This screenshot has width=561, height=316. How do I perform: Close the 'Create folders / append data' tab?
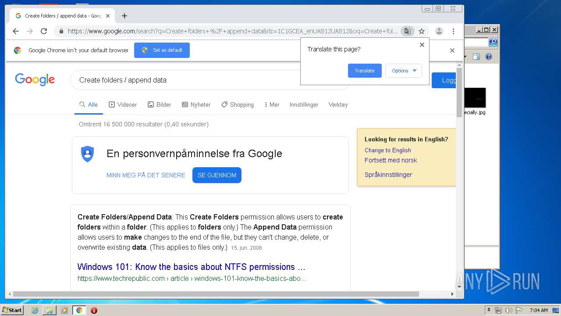point(108,16)
